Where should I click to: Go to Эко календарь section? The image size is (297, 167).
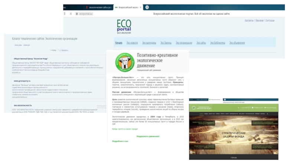tap(149, 43)
